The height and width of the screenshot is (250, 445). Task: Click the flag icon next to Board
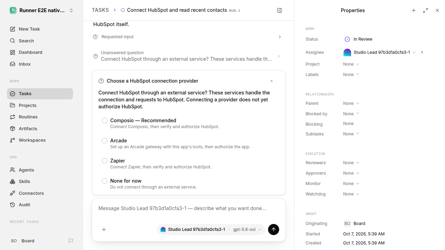(71, 241)
